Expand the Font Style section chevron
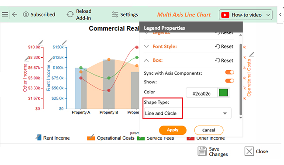 (146, 46)
